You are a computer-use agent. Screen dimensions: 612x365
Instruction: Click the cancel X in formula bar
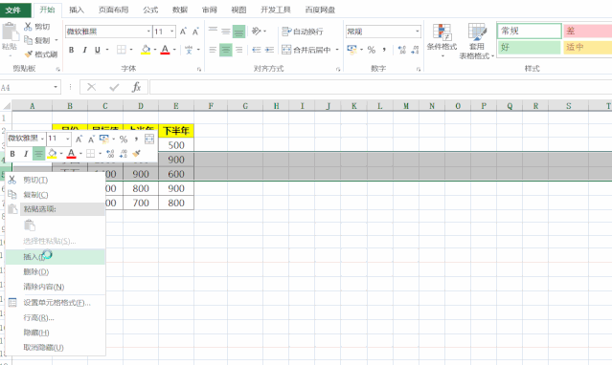tap(91, 87)
